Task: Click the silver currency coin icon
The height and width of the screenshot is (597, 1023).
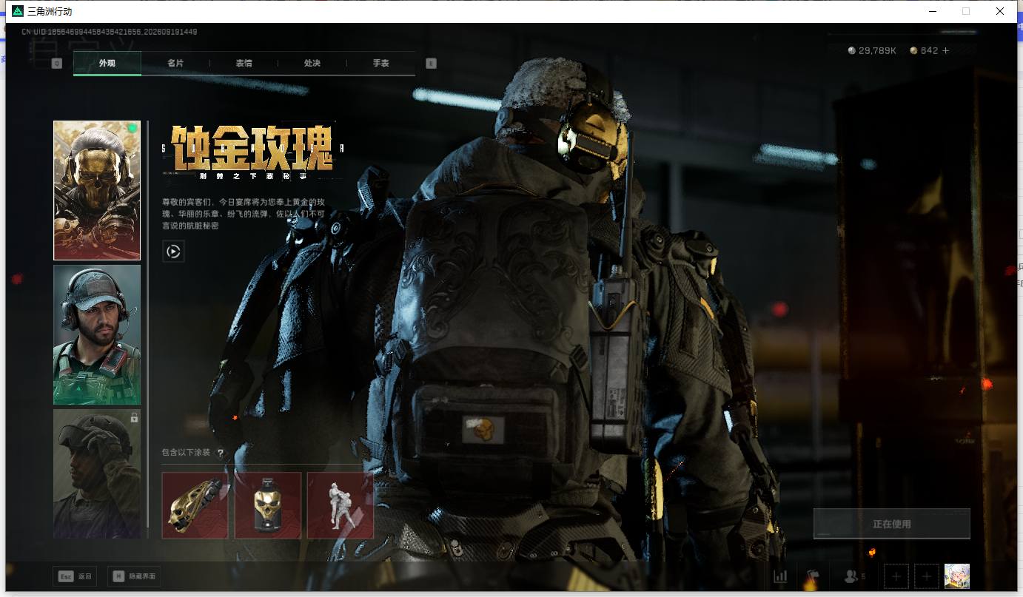Action: (852, 51)
